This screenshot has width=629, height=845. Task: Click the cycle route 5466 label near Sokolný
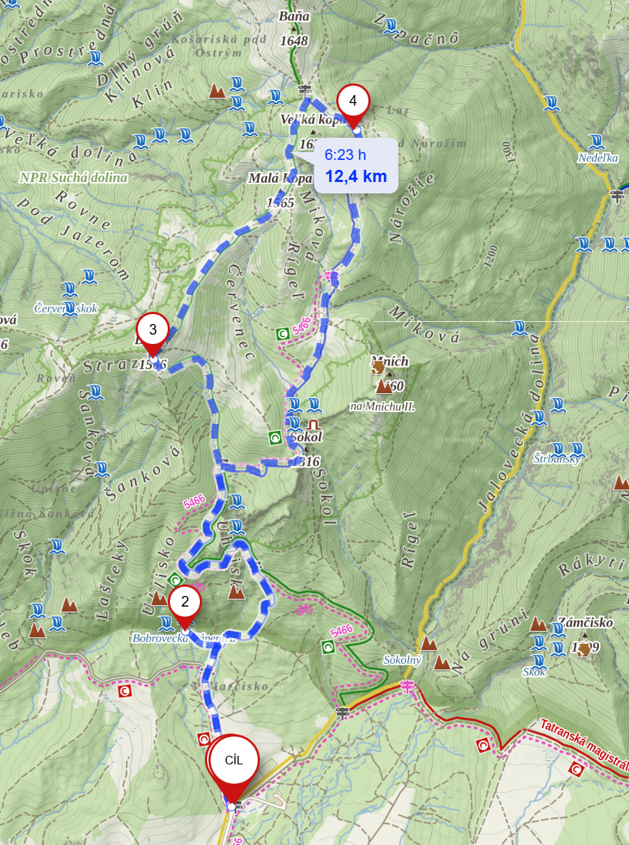tap(342, 631)
